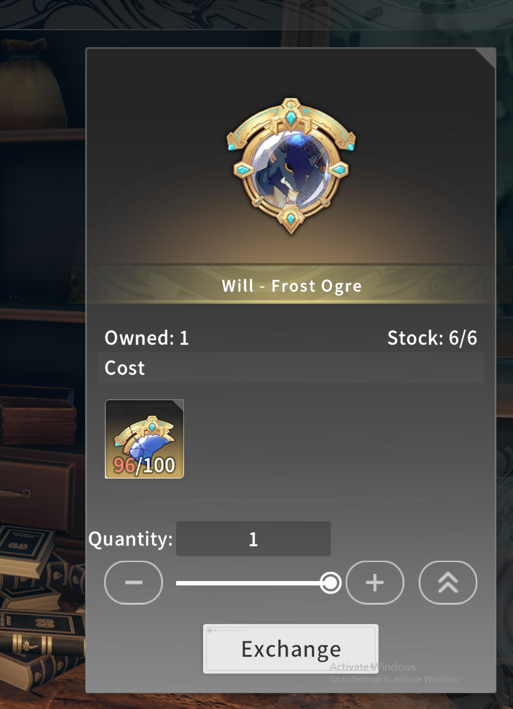
Task: Confirm purchase with the Exchange button
Action: point(291,649)
